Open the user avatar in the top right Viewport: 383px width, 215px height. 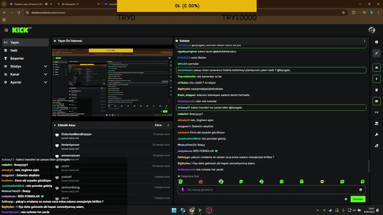coord(372,30)
